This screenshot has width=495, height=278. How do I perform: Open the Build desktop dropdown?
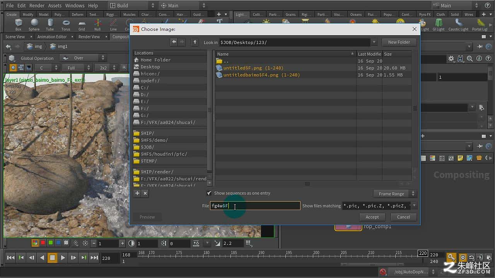pyautogui.click(x=131, y=5)
